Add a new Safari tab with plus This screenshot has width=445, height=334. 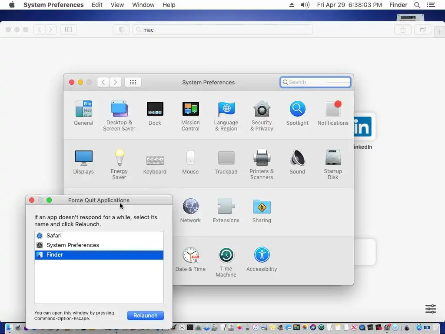pos(439,32)
